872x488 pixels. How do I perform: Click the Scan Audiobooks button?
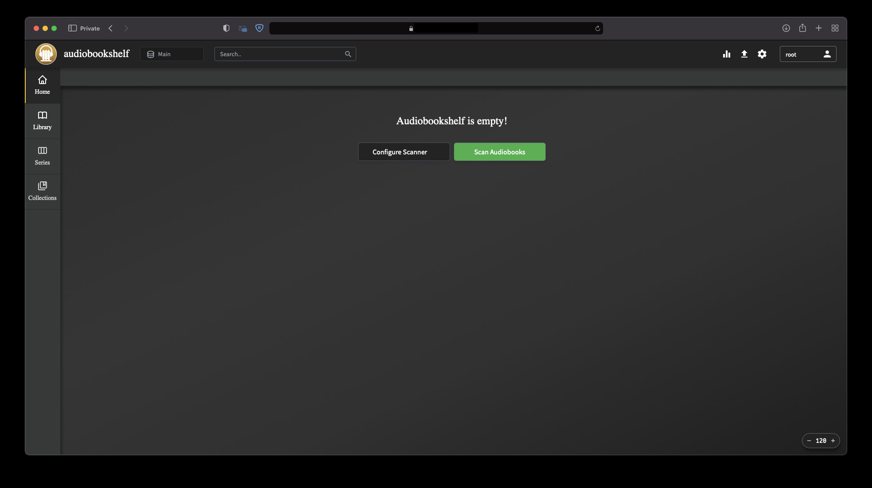(499, 152)
